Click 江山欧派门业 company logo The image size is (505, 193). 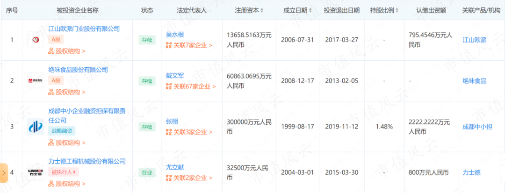(36, 40)
